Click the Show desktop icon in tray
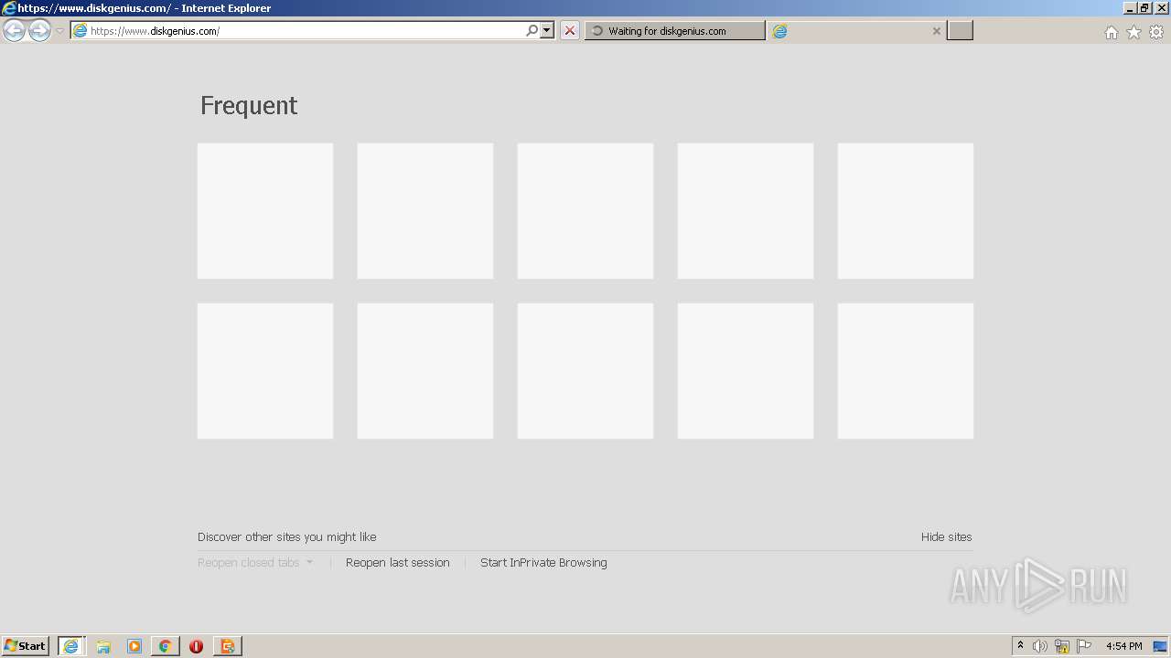 coord(1160,646)
